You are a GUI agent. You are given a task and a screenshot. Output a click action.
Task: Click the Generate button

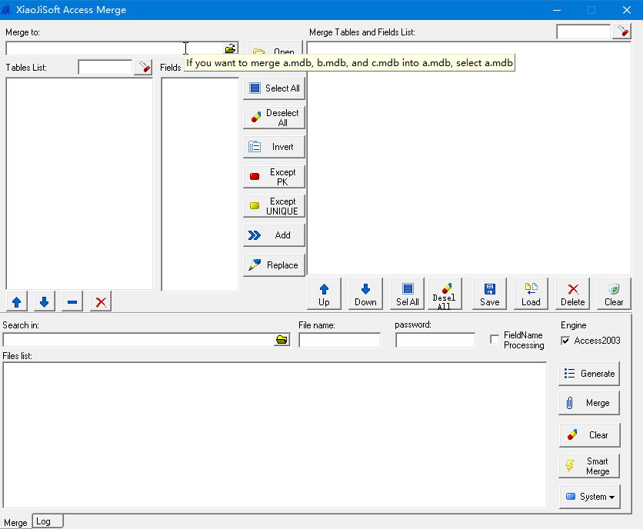(x=589, y=374)
